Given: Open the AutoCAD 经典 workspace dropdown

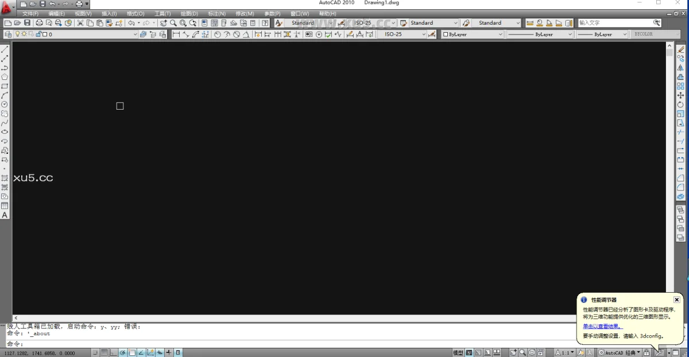Looking at the screenshot, I should point(620,352).
